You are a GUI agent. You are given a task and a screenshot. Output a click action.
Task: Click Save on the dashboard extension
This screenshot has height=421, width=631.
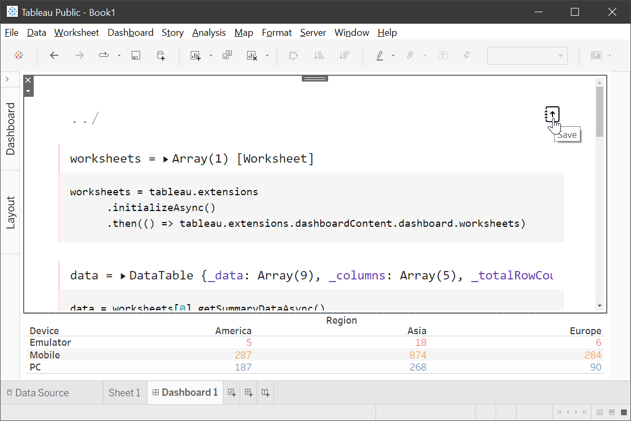coord(551,115)
